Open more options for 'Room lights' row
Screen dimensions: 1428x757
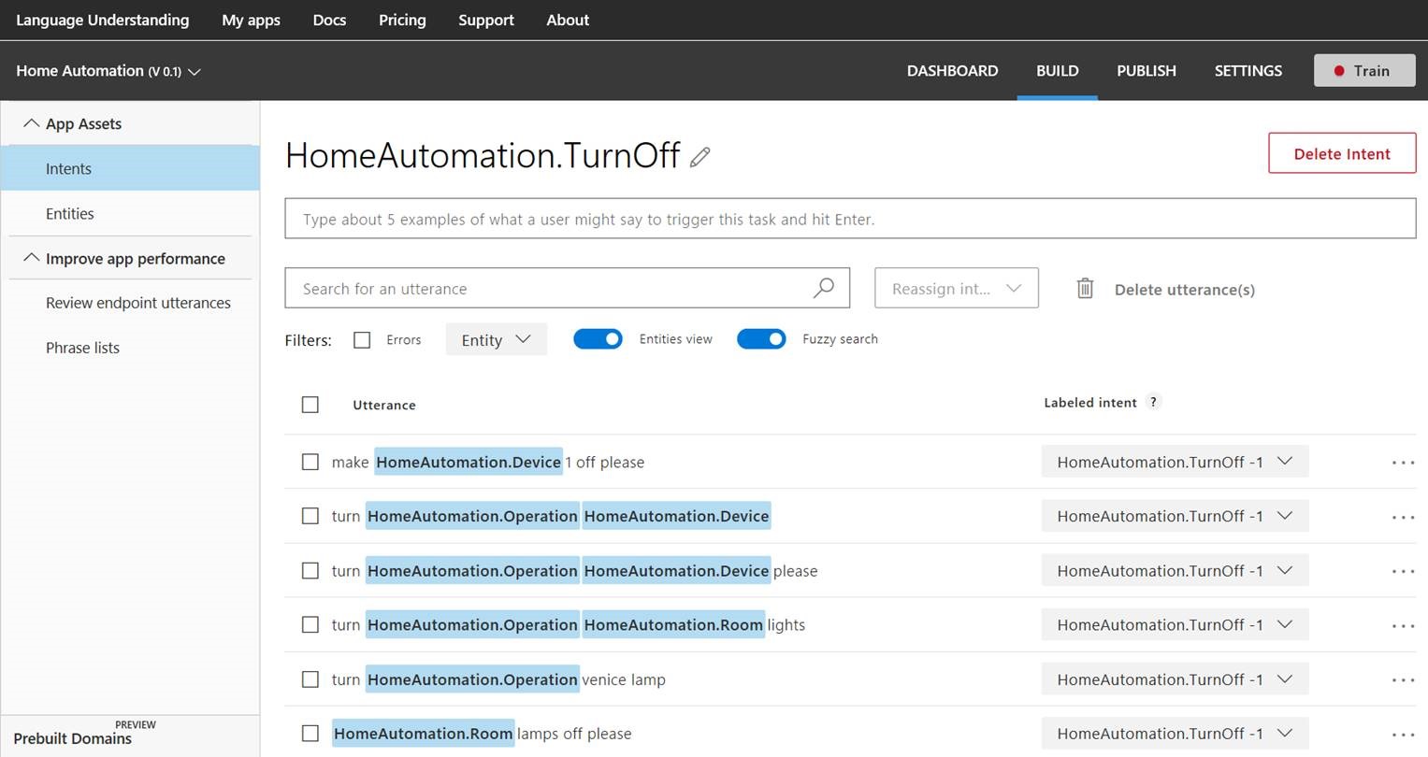(1403, 625)
